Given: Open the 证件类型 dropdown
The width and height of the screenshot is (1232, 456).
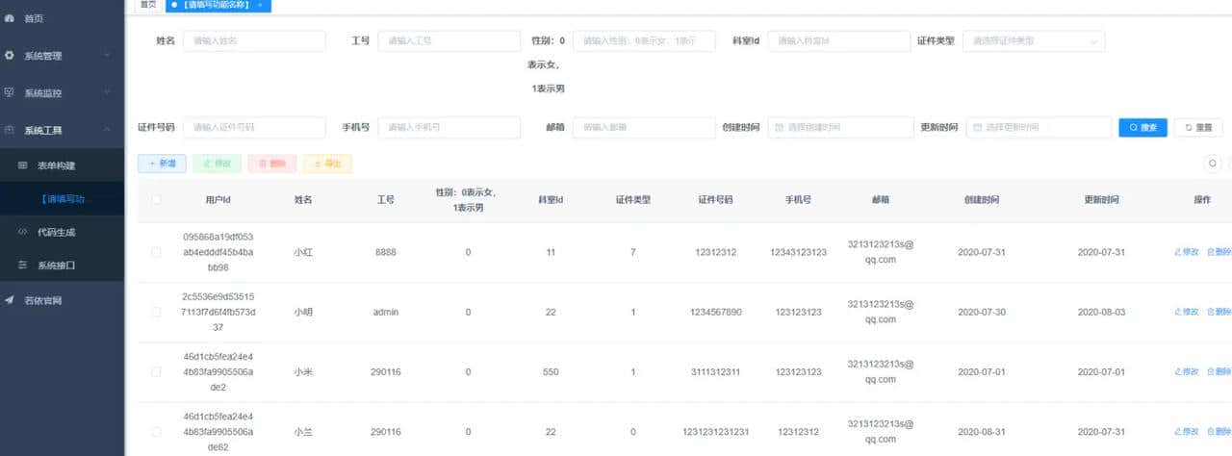Looking at the screenshot, I should [1034, 41].
